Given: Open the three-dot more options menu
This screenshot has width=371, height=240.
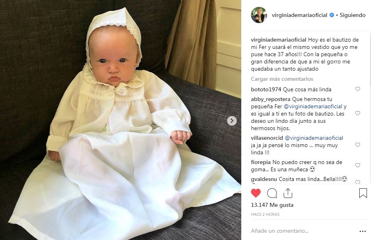Looking at the screenshot, I should coord(363,231).
